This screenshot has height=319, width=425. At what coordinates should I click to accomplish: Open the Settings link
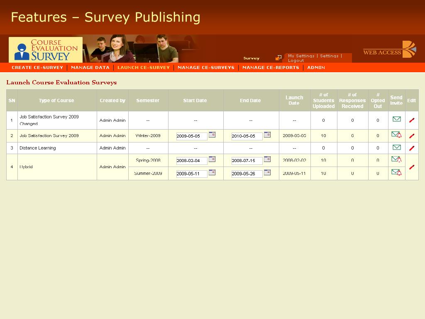pos(329,56)
